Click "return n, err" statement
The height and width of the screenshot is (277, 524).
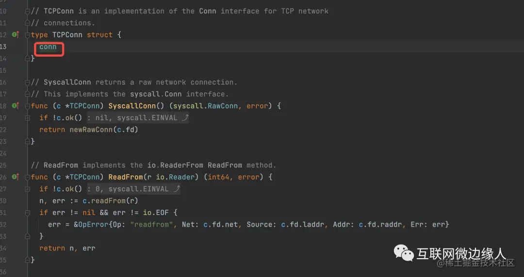(x=67, y=248)
